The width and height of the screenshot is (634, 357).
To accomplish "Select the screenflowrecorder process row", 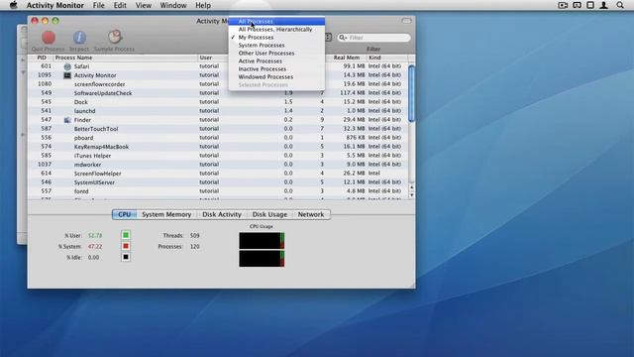I will coord(218,84).
